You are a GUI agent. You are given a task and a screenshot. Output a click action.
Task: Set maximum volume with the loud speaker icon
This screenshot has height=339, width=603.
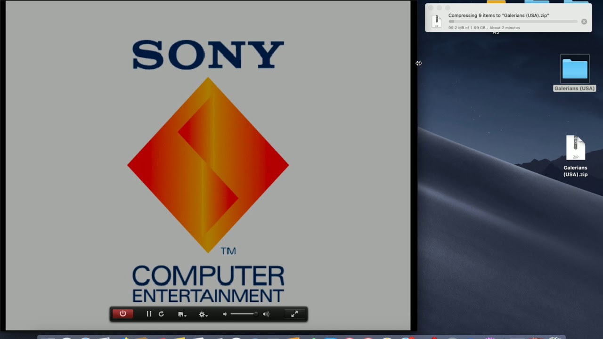[x=266, y=314]
